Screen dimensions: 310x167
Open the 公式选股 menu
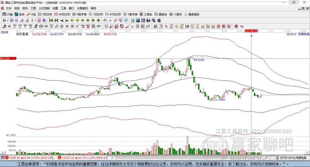point(44,8)
